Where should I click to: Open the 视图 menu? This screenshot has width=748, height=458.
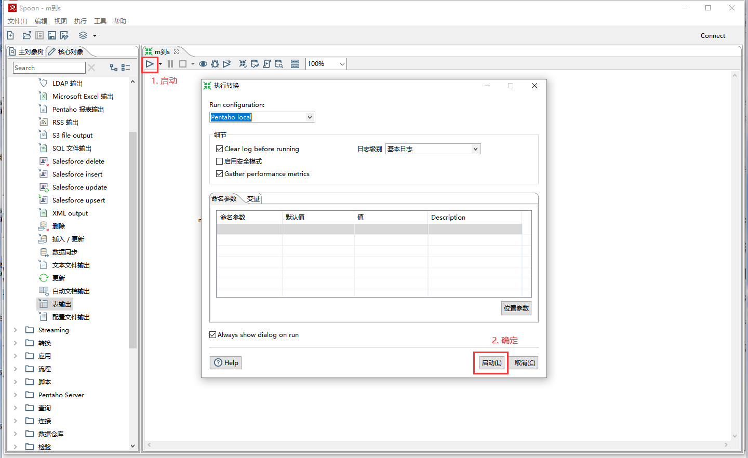61,21
